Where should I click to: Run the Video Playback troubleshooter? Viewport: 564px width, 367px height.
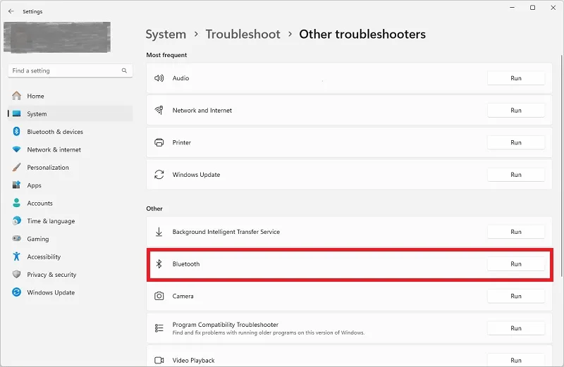click(x=516, y=360)
